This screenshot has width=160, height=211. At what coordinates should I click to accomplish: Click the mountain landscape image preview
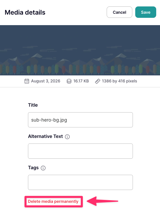coord(80,50)
